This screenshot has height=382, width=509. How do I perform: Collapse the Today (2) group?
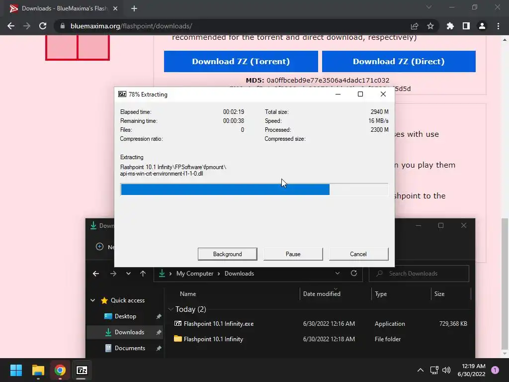(171, 309)
